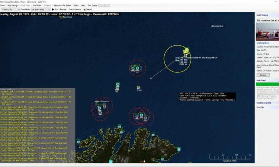The image size is (279, 167).
Task: Click the Record icon in the toolbar
Action: click(x=85, y=10)
